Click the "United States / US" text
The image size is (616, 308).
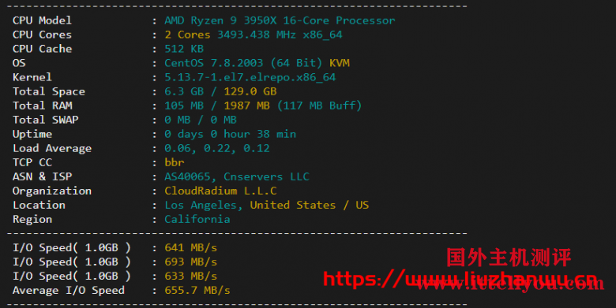(309, 205)
